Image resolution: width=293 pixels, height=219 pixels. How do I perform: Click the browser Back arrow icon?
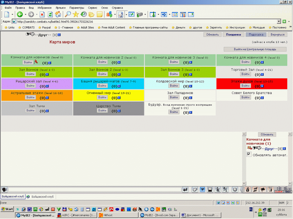[x=20, y=14]
